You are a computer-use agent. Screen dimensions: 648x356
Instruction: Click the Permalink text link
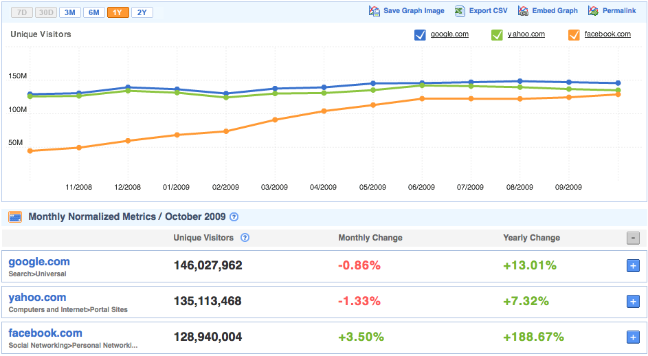619,11
